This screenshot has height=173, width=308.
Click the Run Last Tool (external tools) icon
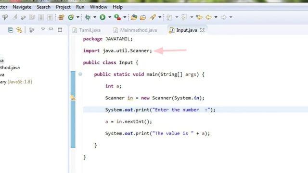coord(117,17)
